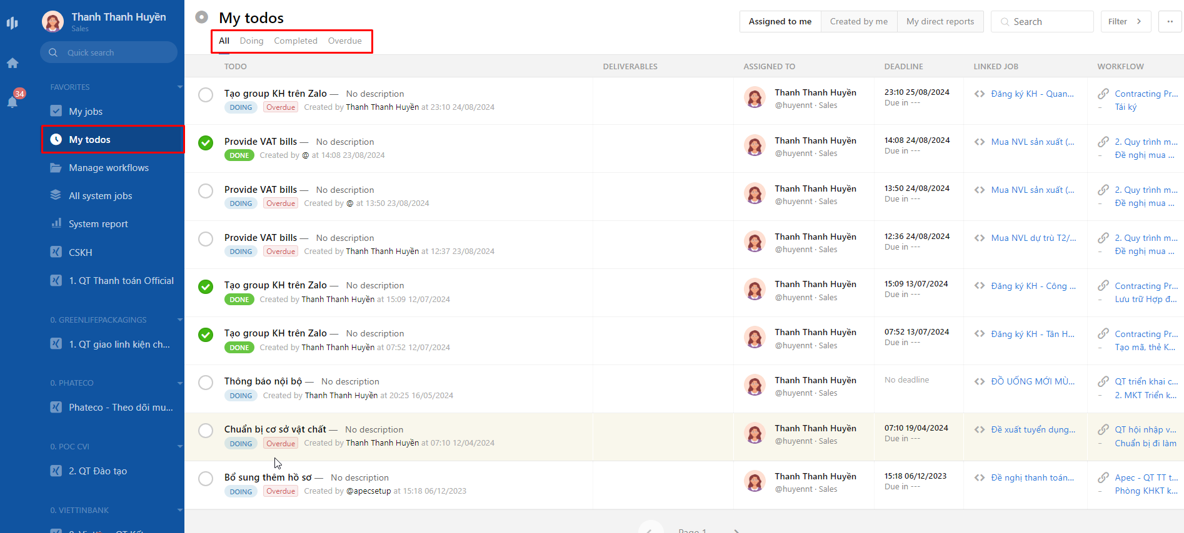The width and height of the screenshot is (1184, 533).
Task: Open linked job Mua NVL dự trù T2/...
Action: 1033,238
